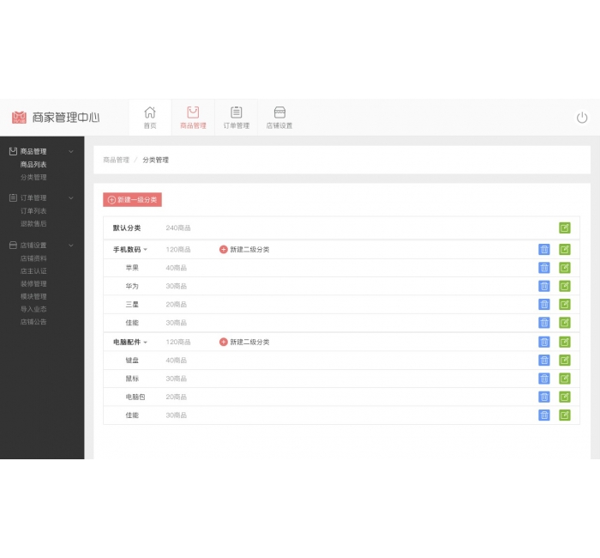Click the power logout icon
Image resolution: width=600 pixels, height=558 pixels.
click(x=582, y=118)
